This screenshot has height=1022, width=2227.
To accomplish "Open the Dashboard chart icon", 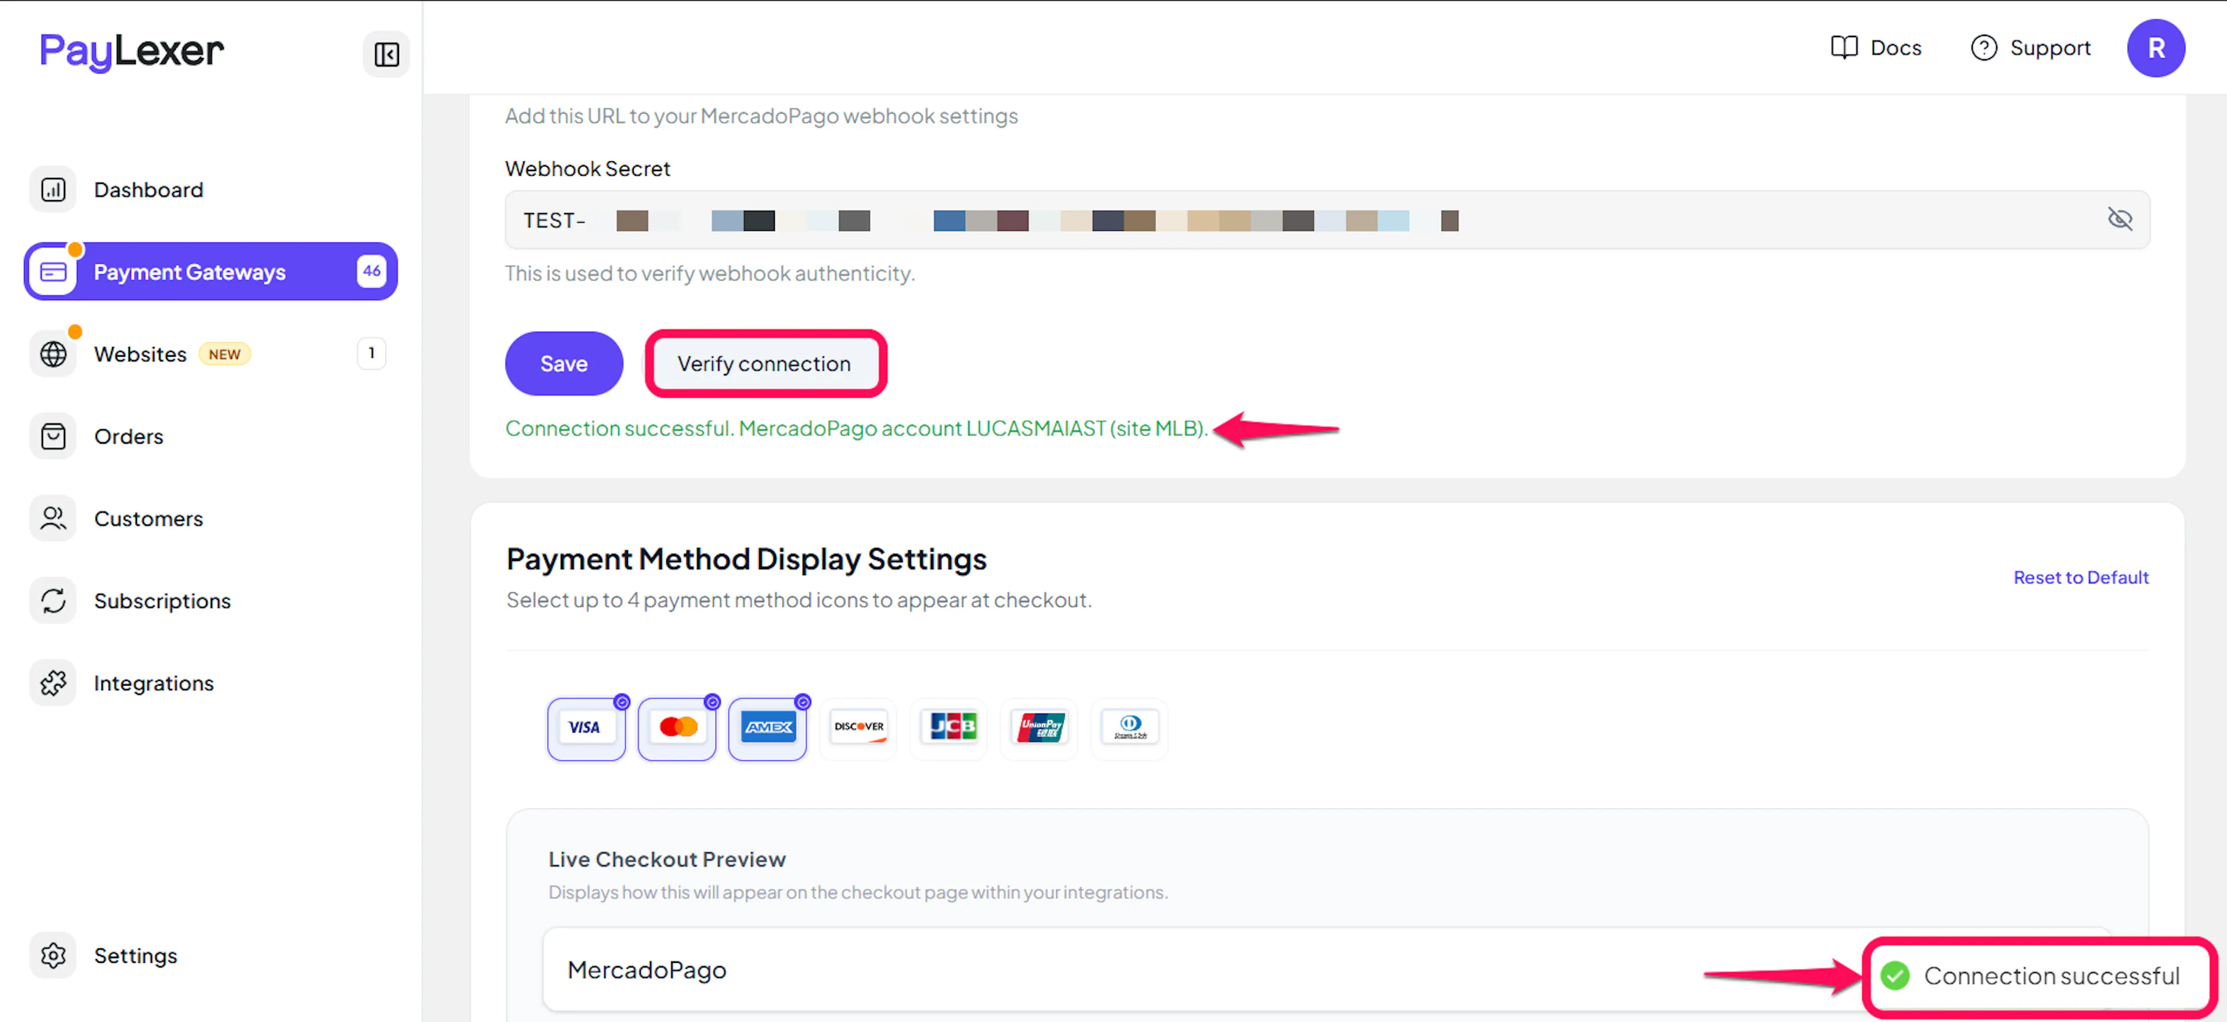I will 53,189.
